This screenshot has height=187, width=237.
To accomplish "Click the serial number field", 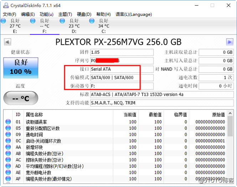I will [x=122, y=61].
